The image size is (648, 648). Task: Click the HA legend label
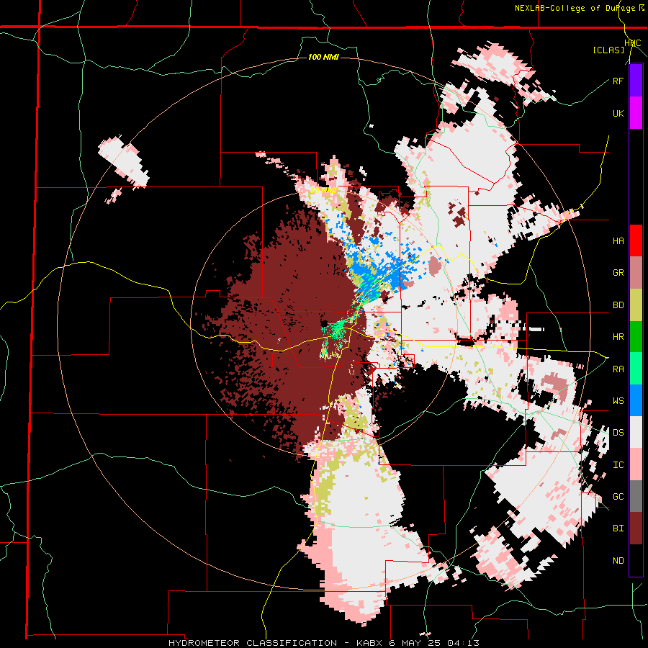618,241
